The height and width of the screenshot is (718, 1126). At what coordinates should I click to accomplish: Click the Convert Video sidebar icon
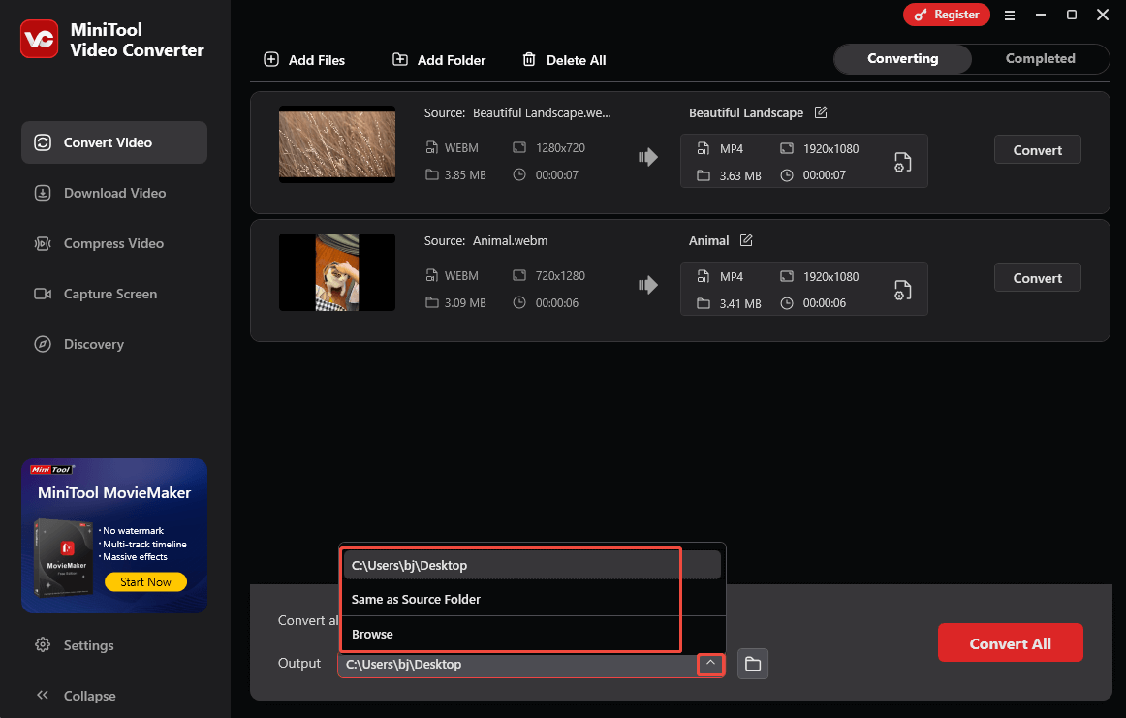pos(43,142)
